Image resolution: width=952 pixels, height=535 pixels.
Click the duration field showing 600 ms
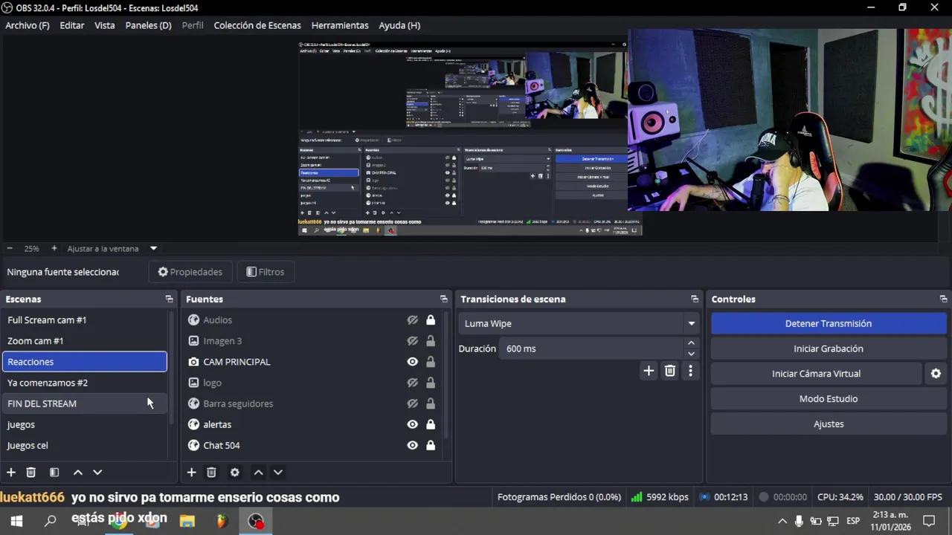click(591, 348)
